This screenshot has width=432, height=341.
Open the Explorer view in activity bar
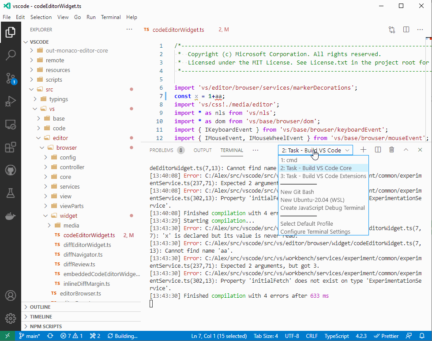tap(11, 32)
